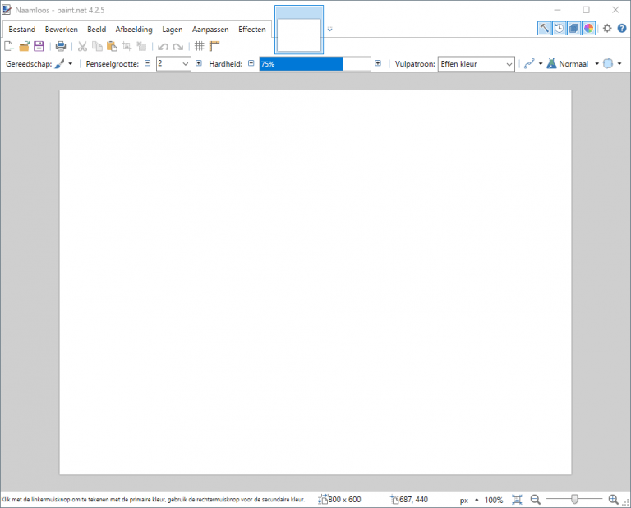Click the Deselect icon
This screenshot has height=508, width=631.
point(141,46)
